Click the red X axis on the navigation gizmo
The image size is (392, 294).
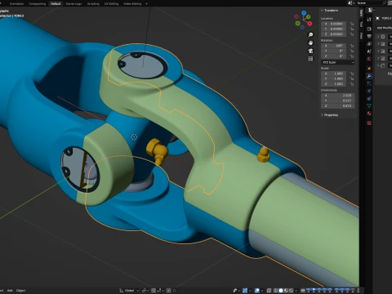(x=310, y=24)
